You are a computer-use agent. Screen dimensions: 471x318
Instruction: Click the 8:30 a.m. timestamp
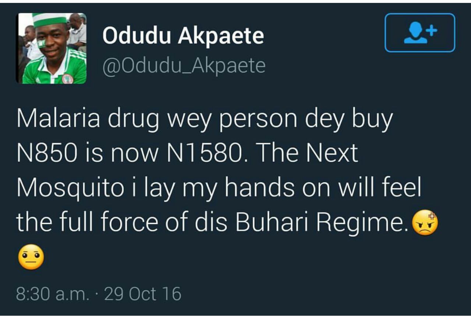(x=53, y=294)
